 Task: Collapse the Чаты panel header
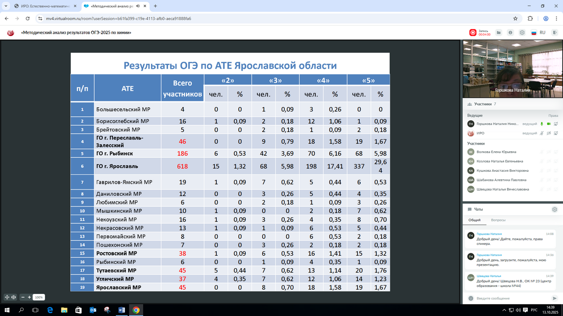click(478, 209)
